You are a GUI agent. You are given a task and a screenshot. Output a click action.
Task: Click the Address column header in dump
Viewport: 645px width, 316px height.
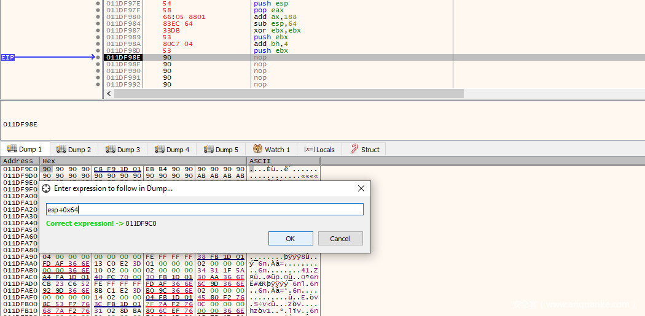point(18,161)
